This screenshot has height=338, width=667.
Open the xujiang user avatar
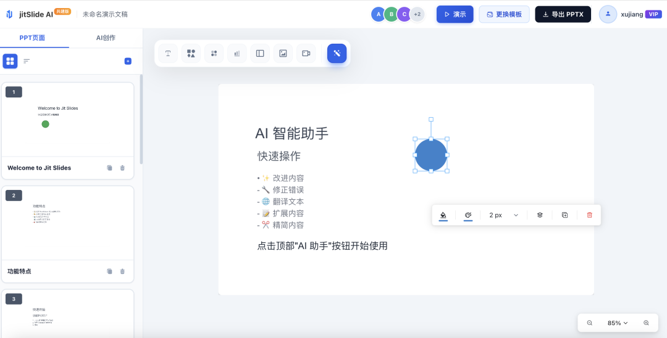pos(608,14)
